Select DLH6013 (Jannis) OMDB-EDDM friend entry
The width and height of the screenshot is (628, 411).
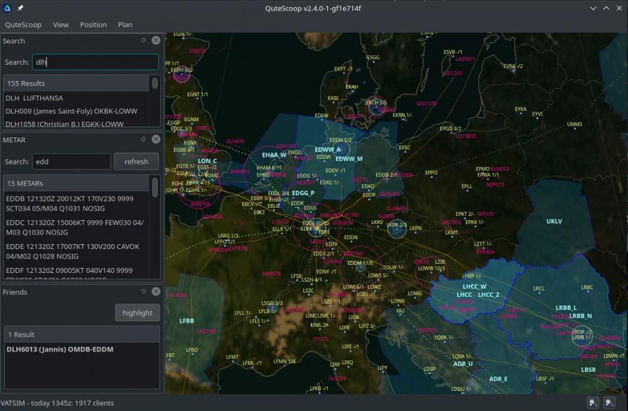(x=60, y=349)
